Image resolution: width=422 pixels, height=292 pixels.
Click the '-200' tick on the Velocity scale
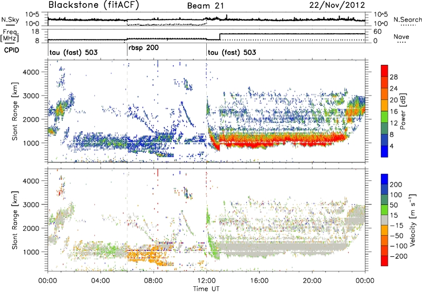coord(398,256)
